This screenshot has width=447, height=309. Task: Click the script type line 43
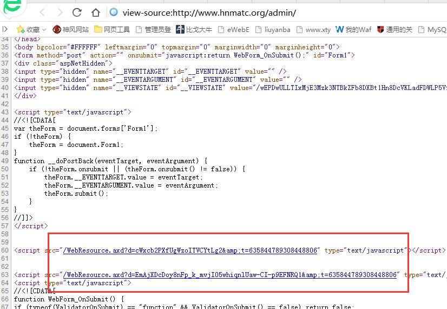73,112
